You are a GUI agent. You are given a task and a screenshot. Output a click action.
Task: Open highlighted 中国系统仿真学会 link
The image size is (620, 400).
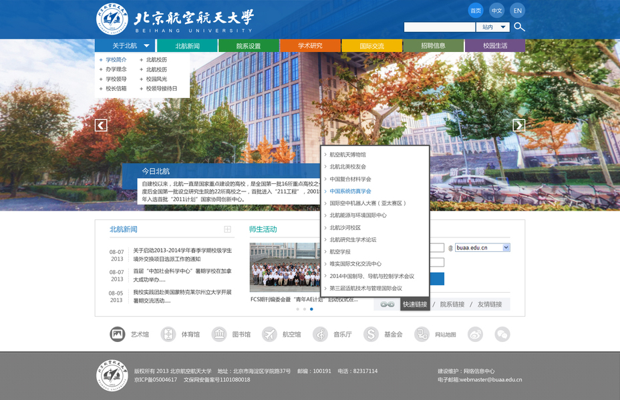point(350,191)
